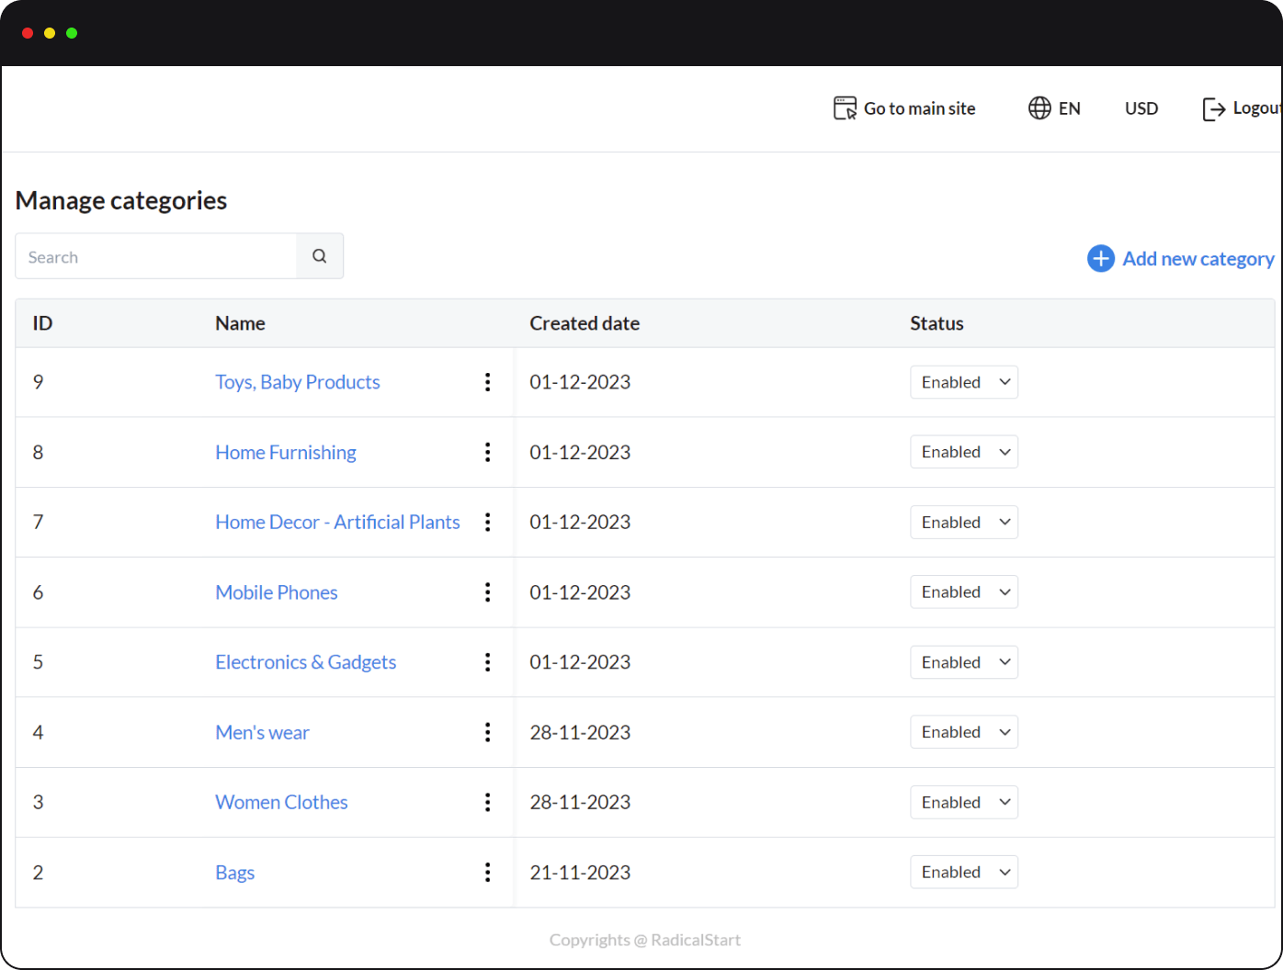Open the three-dot menu for Mobile Phones
This screenshot has width=1283, height=970.
[487, 592]
